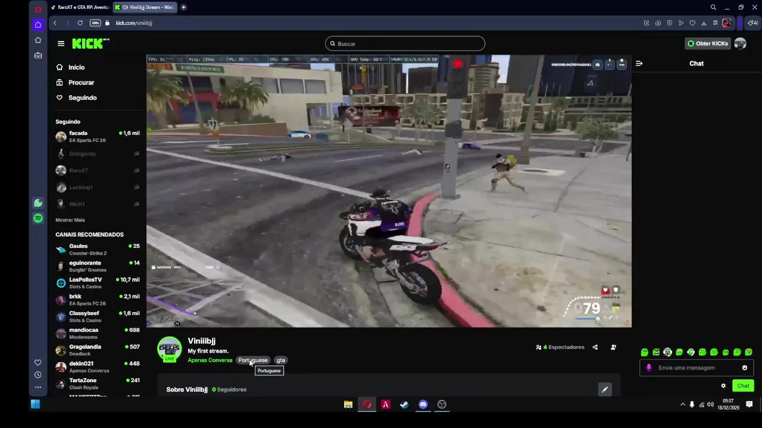Open chat settings gear
Image resolution: width=762 pixels, height=428 pixels.
coord(723,386)
